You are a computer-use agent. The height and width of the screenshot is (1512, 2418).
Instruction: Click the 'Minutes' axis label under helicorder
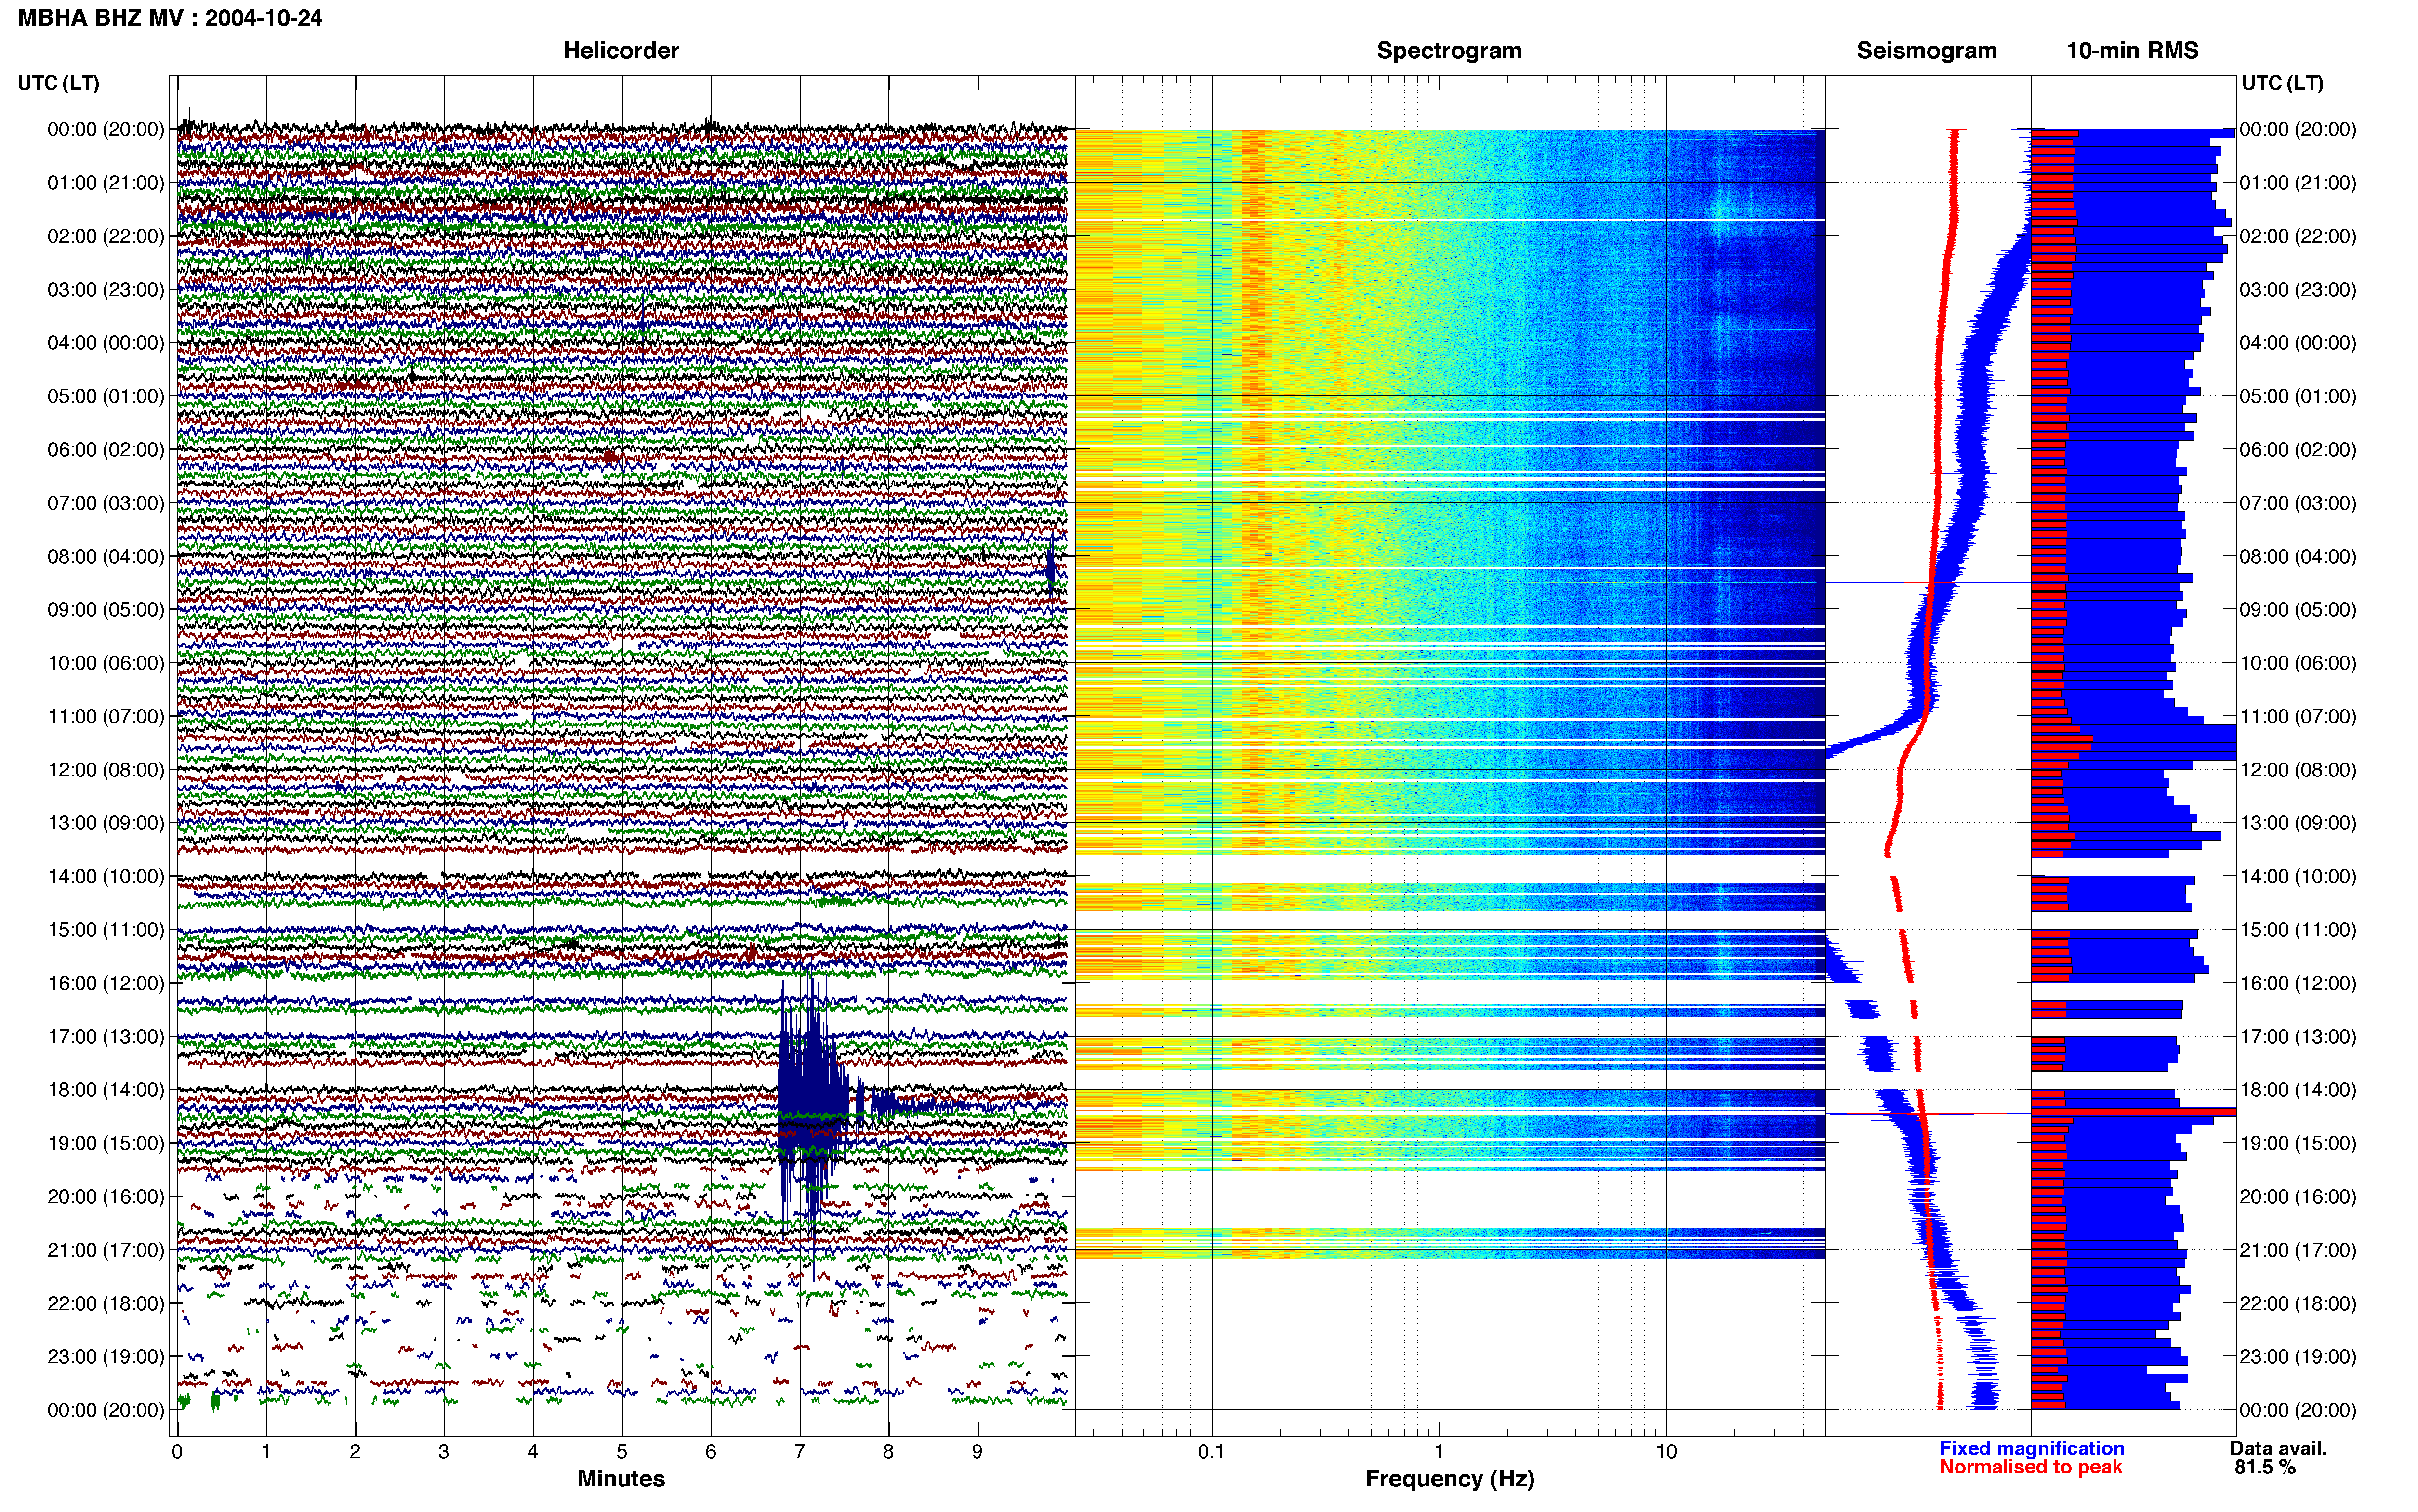click(621, 1478)
